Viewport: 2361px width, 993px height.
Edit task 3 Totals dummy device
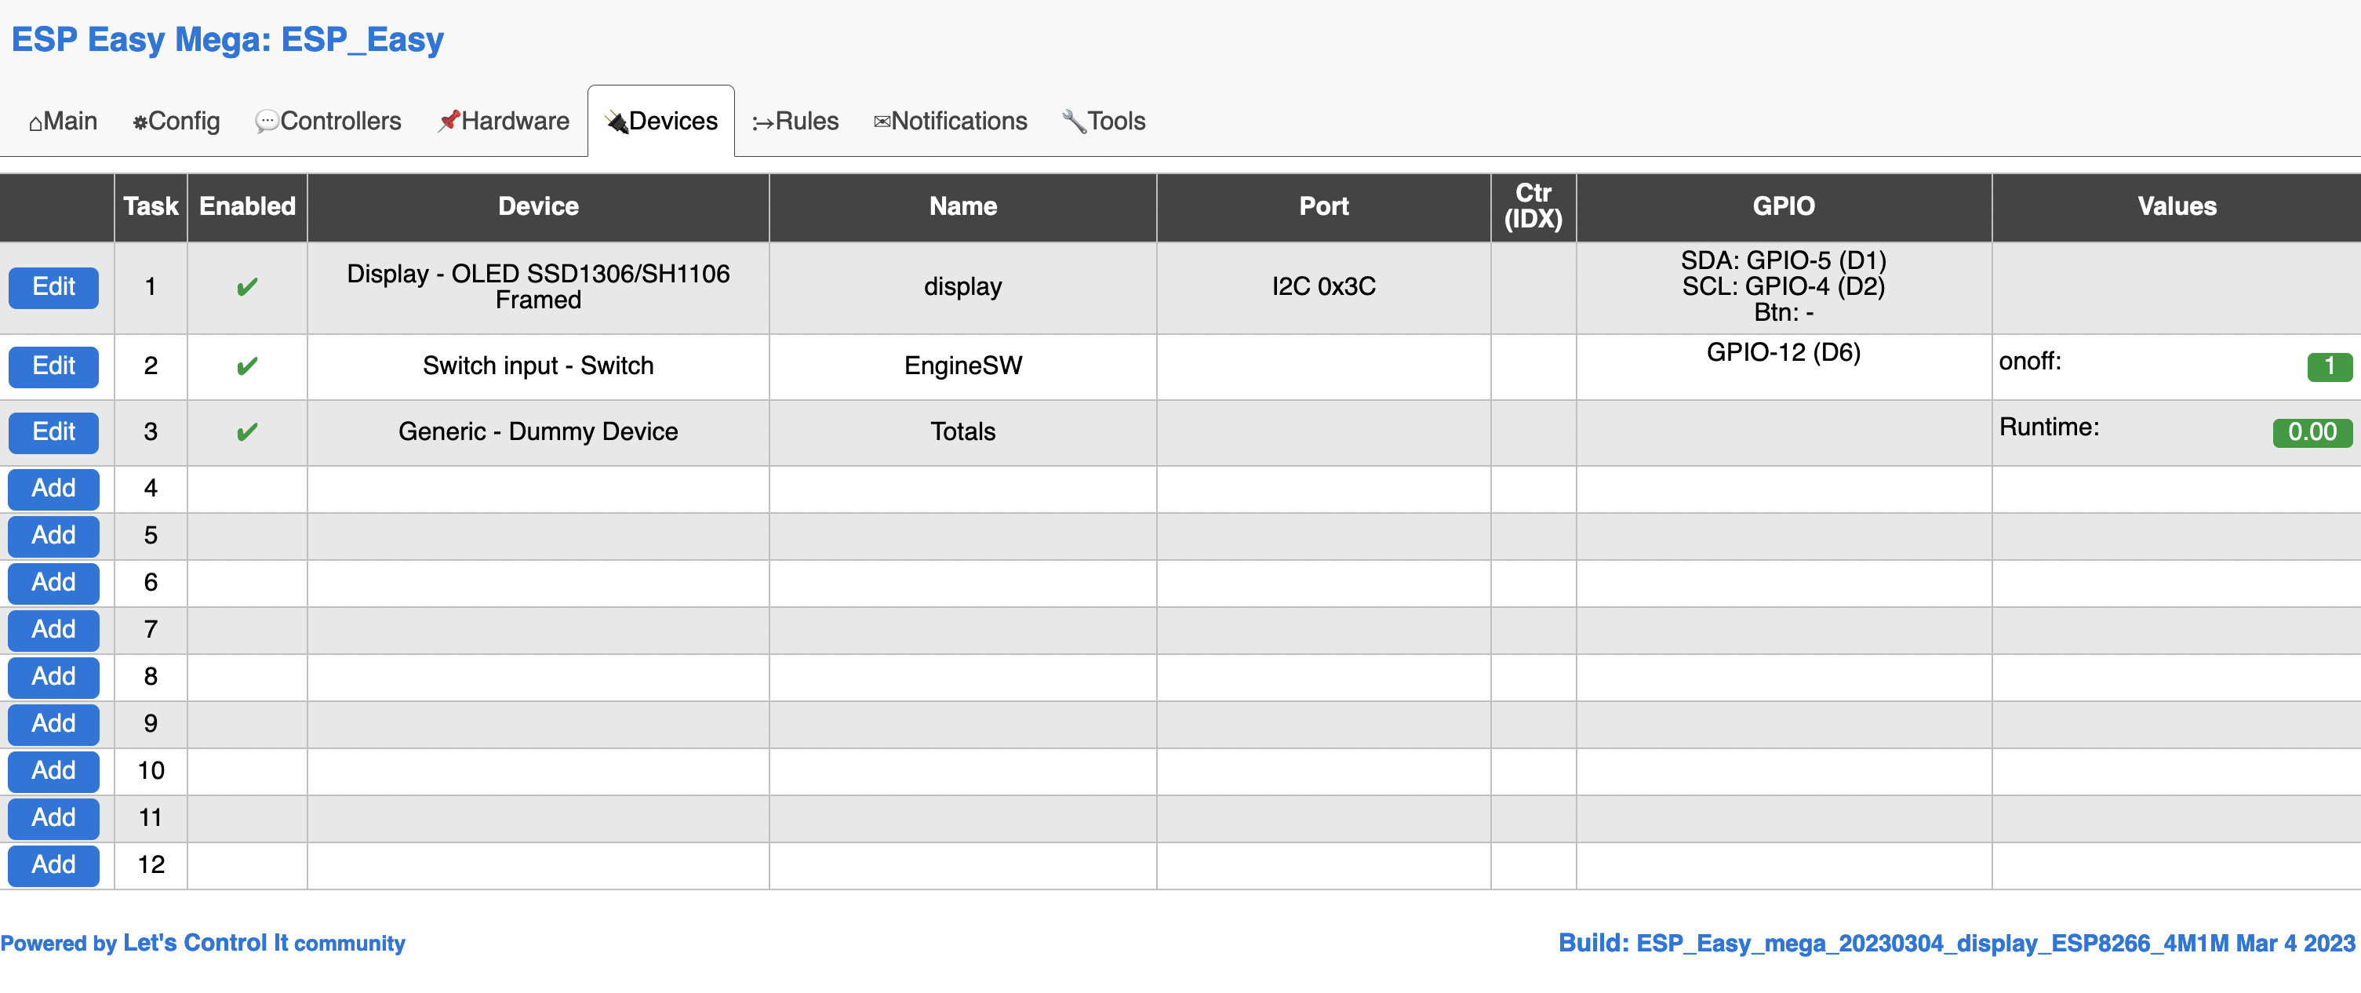point(54,433)
